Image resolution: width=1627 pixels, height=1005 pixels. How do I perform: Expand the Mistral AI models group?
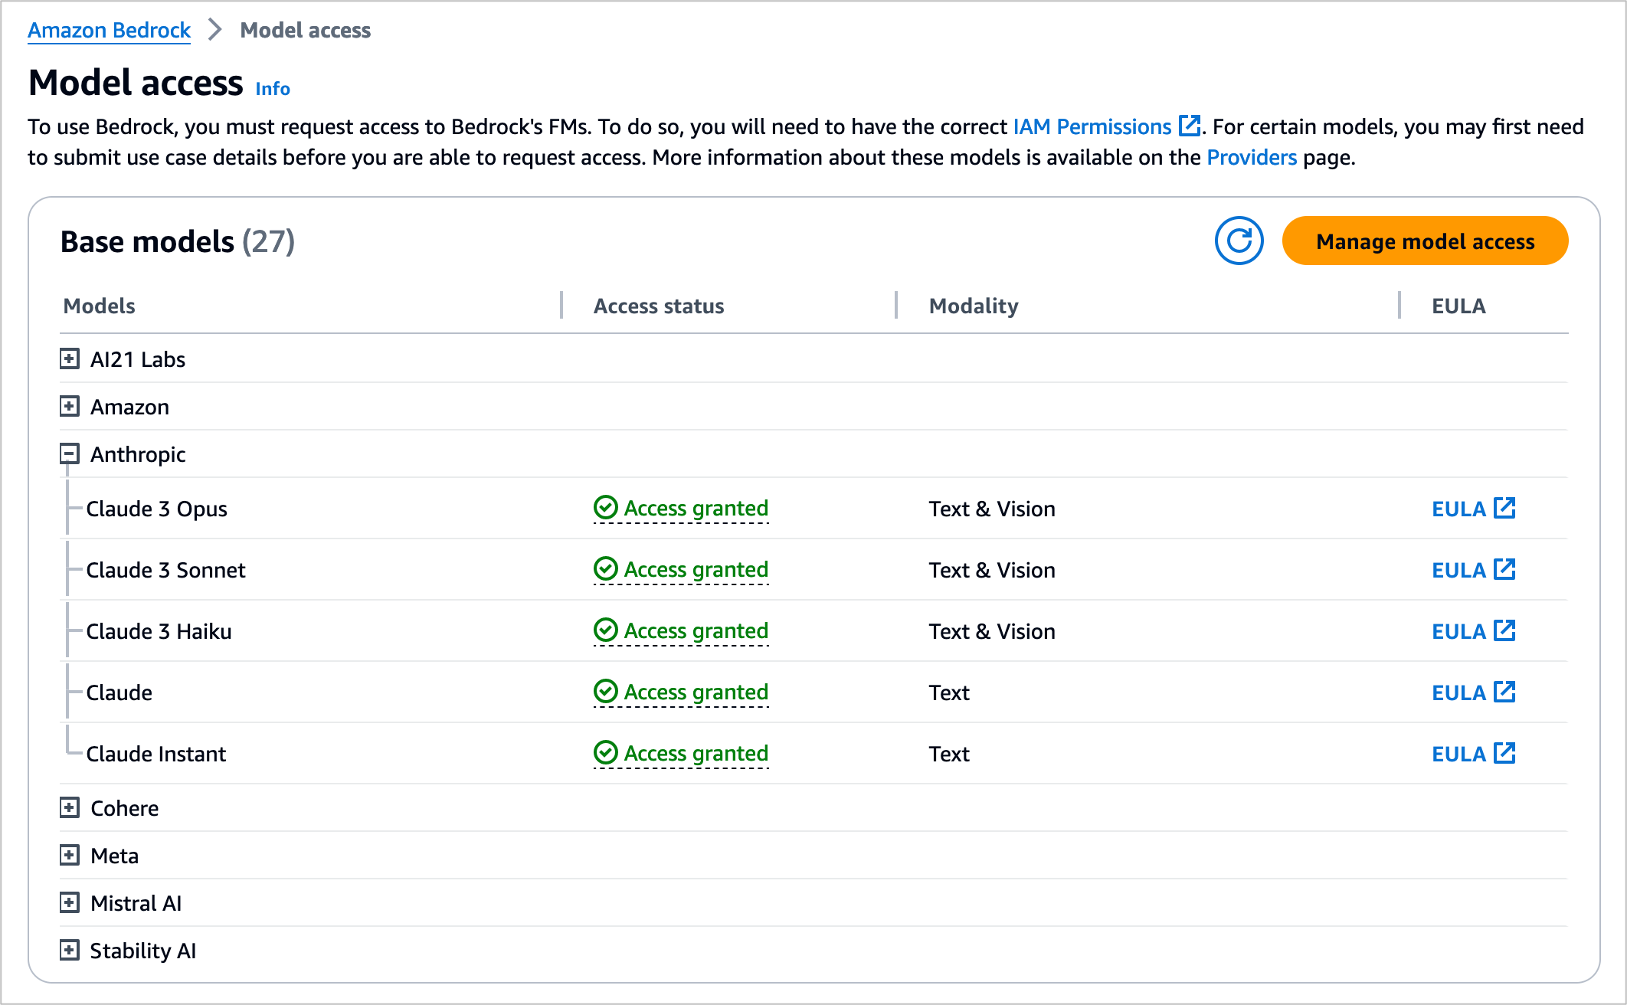(70, 902)
